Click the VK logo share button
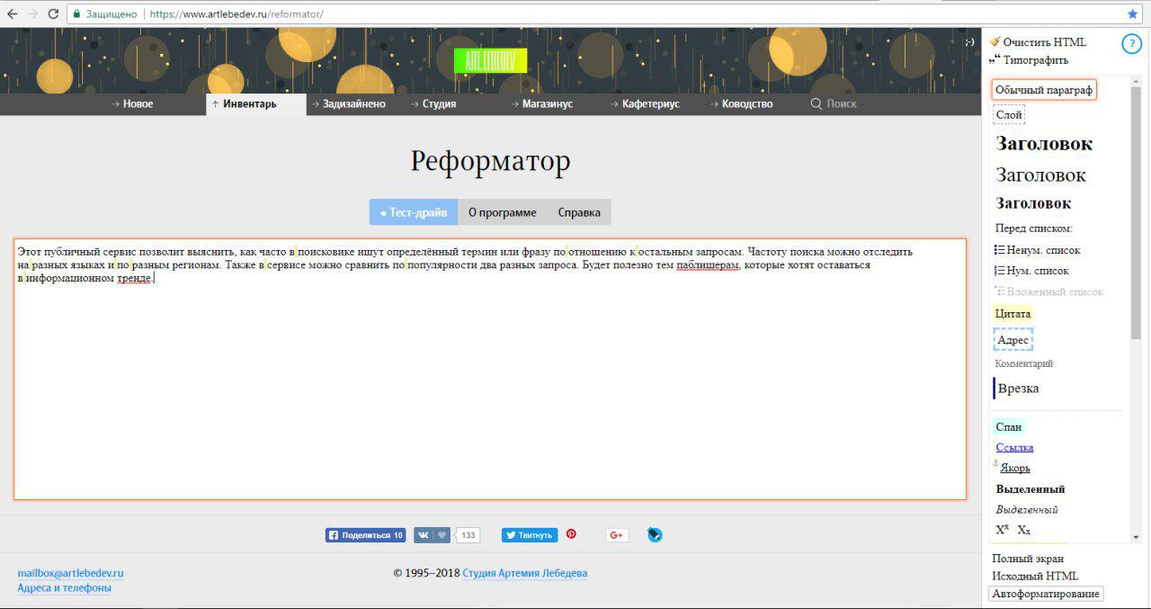The image size is (1151, 609). pos(423,535)
